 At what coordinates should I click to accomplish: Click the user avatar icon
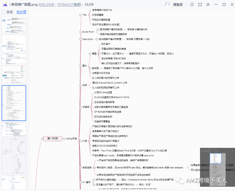pos(167,5)
